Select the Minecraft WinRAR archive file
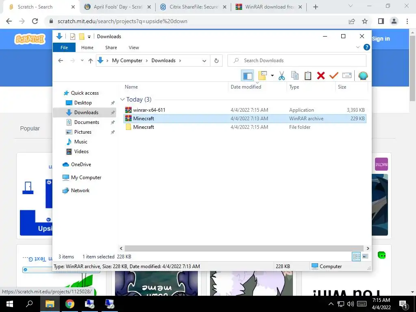Viewport: 416px width, 312px height. tap(245, 118)
